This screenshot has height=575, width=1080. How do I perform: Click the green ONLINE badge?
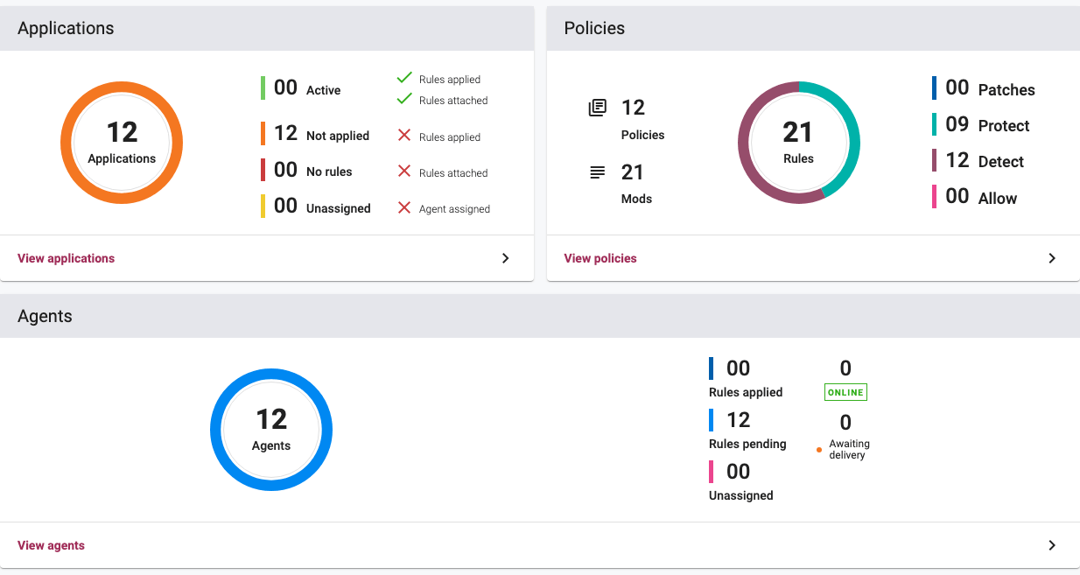pyautogui.click(x=845, y=392)
